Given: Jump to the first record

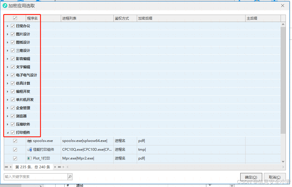Looking at the screenshot, I should pyautogui.click(x=6, y=167).
